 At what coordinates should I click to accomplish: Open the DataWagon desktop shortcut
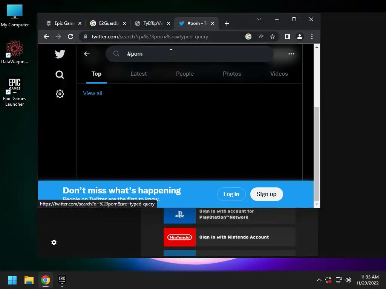coord(15,52)
